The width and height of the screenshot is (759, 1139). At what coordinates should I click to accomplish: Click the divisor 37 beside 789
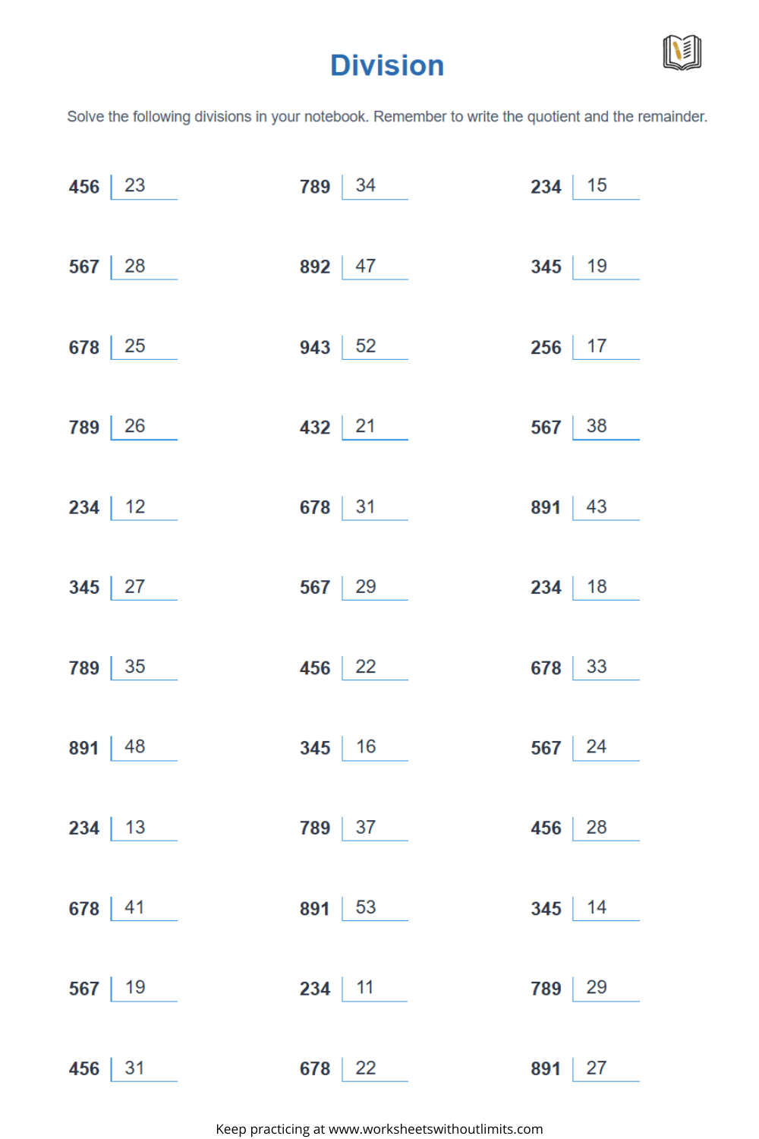[x=366, y=827]
